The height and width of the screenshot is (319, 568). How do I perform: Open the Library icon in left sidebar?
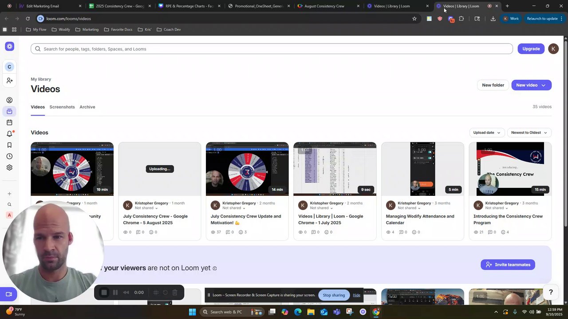click(9, 111)
